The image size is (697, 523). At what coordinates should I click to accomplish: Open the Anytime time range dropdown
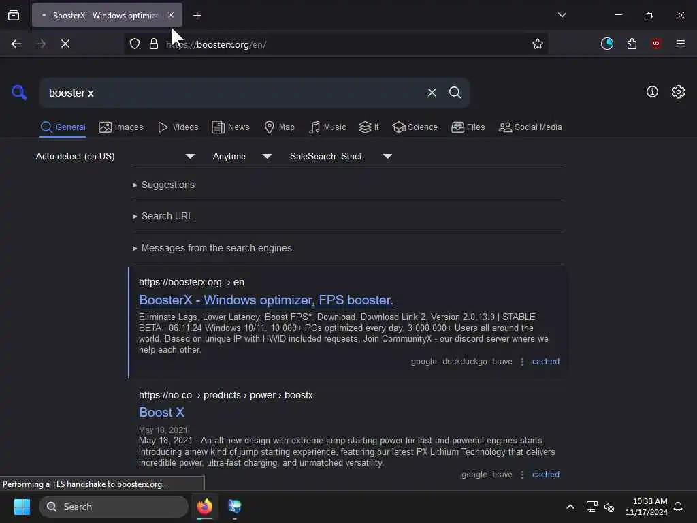(x=242, y=156)
